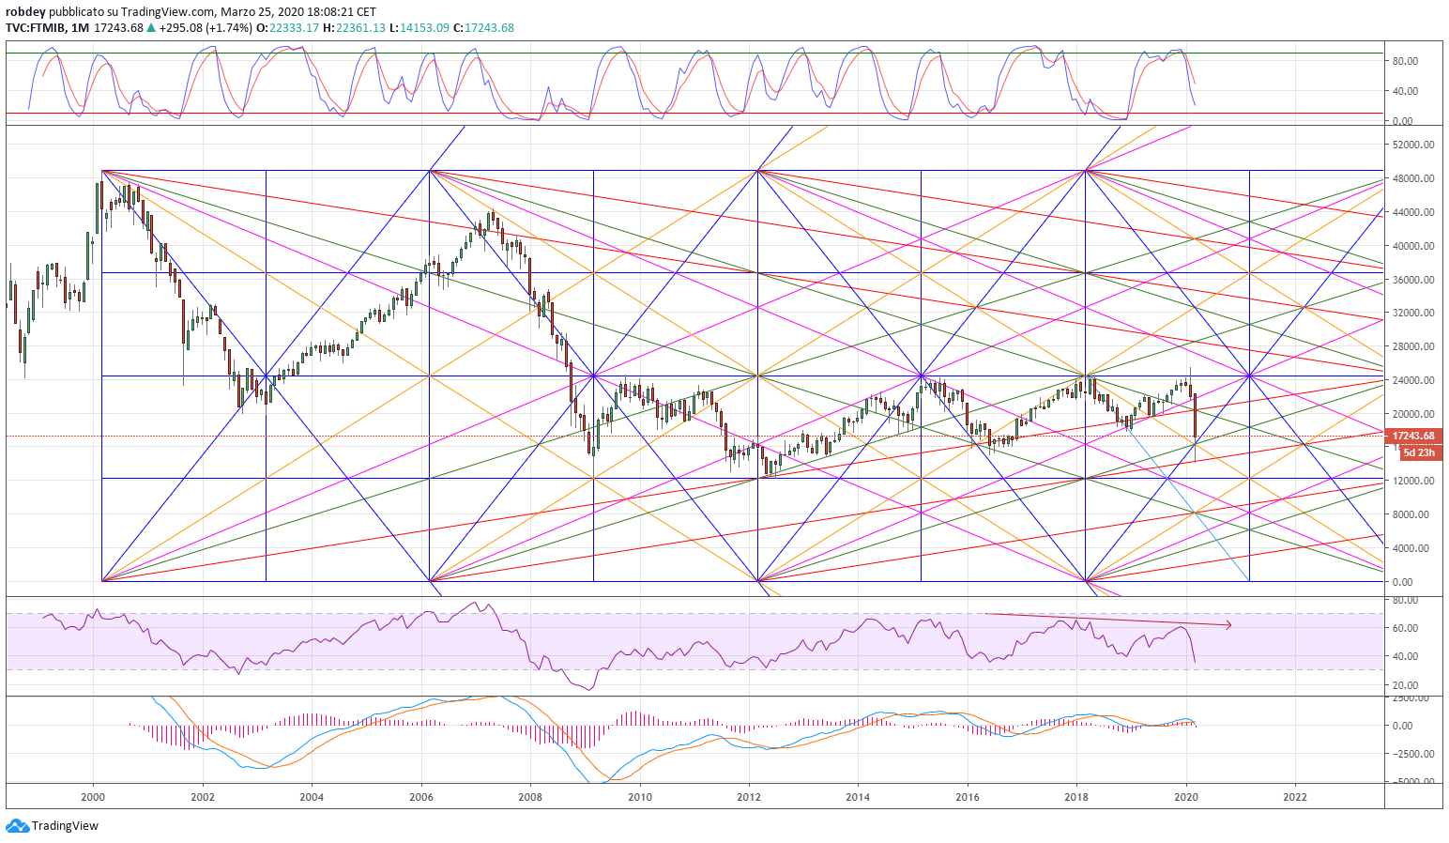This screenshot has height=843, width=1449.
Task: Click the 48000.00 price axis label
Action: pyautogui.click(x=1413, y=178)
